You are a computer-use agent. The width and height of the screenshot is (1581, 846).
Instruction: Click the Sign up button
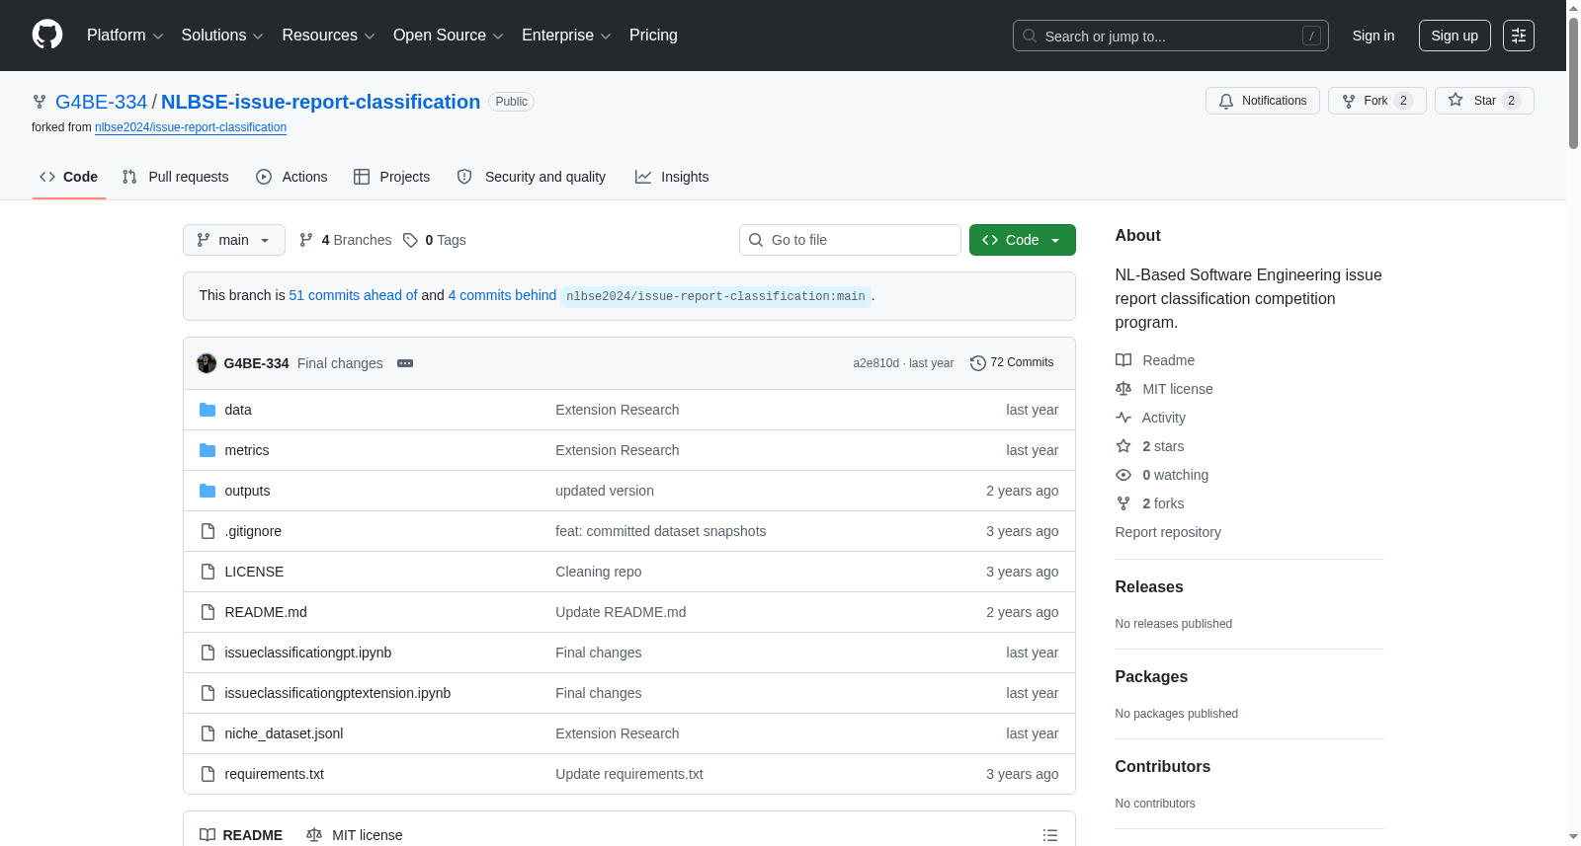(1455, 36)
